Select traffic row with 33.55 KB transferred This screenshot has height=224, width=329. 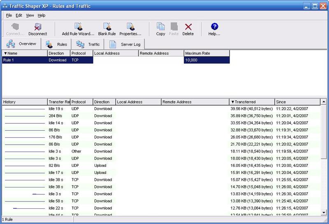pyautogui.click(x=161, y=123)
